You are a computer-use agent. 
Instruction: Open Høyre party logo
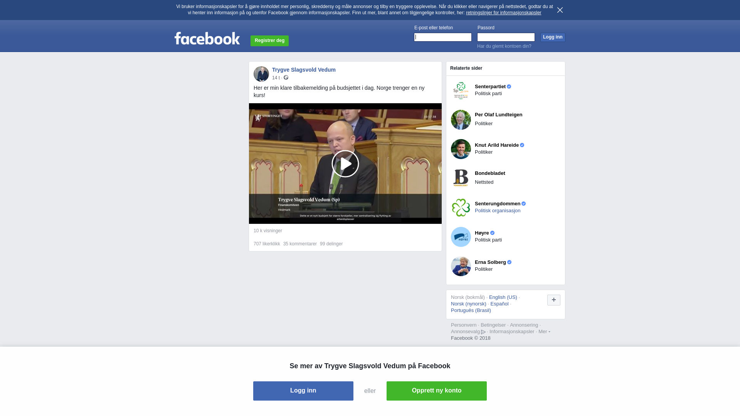[x=461, y=237]
